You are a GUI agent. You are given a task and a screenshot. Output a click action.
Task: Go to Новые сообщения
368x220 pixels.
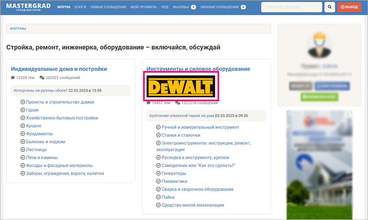(x=108, y=7)
